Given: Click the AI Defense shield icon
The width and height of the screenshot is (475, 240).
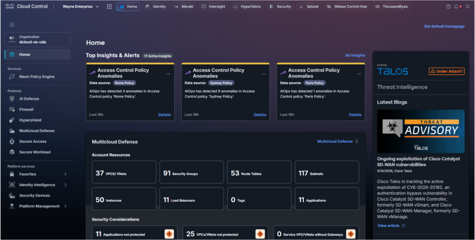Looking at the screenshot, I should 12,98.
